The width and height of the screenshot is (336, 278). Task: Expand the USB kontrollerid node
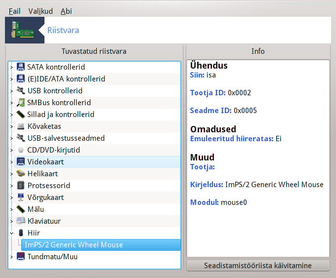11,91
